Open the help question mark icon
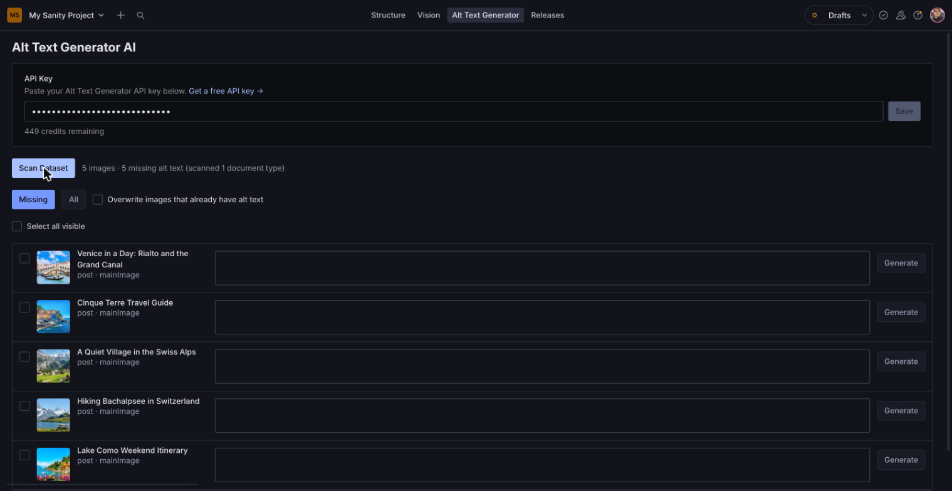Image resolution: width=952 pixels, height=491 pixels. click(x=918, y=15)
